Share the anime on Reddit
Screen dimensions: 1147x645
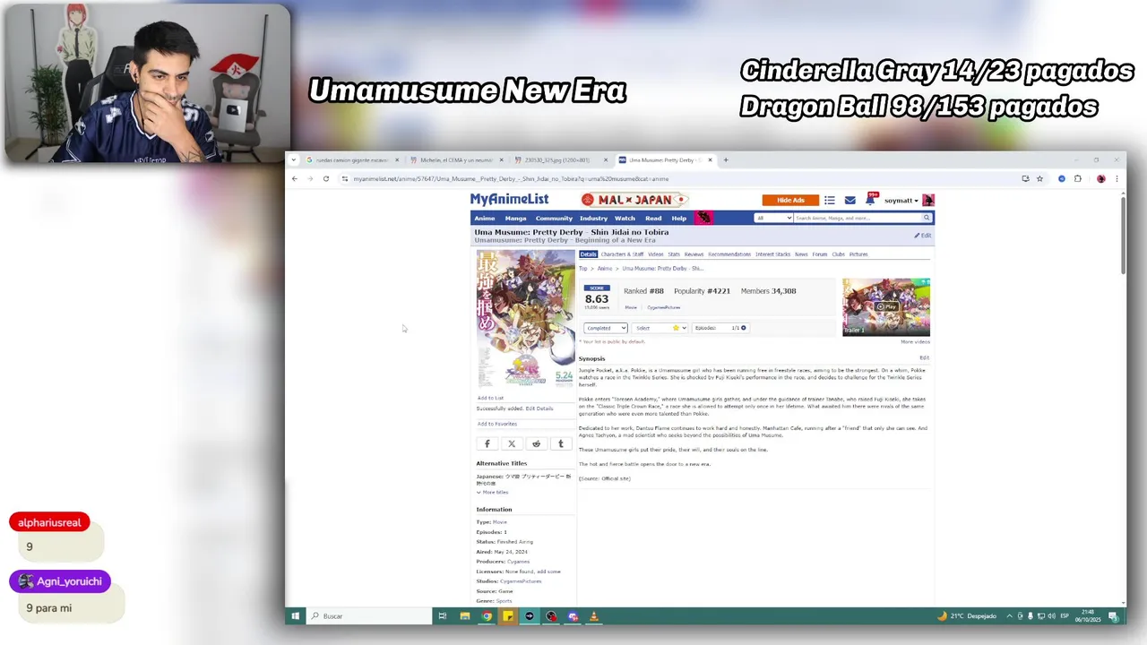[x=536, y=443]
